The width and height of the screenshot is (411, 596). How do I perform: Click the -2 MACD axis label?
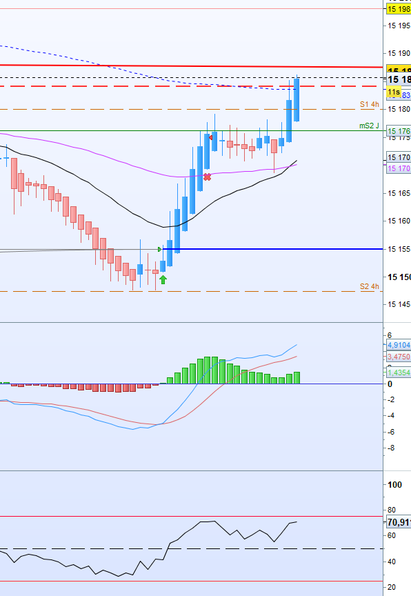391,399
